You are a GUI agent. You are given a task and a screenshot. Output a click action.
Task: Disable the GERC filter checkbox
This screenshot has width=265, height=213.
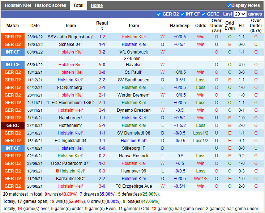pos(203,14)
